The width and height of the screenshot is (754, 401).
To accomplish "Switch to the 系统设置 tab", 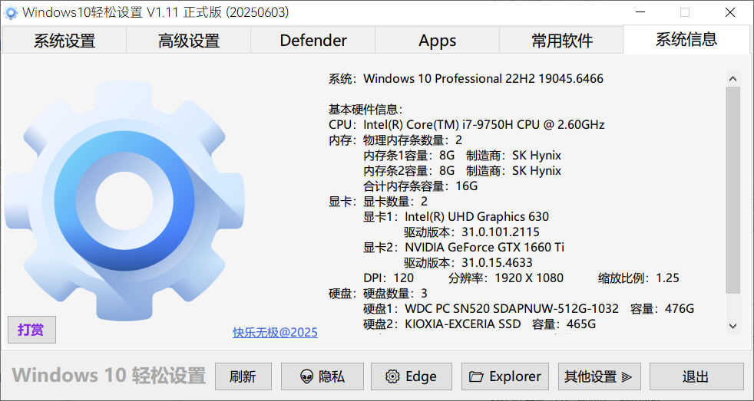I will [x=64, y=41].
